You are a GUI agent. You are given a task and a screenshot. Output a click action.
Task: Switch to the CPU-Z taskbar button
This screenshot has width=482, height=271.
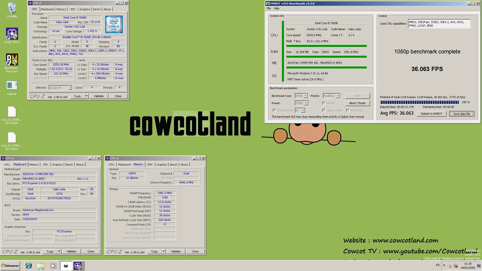click(78, 266)
